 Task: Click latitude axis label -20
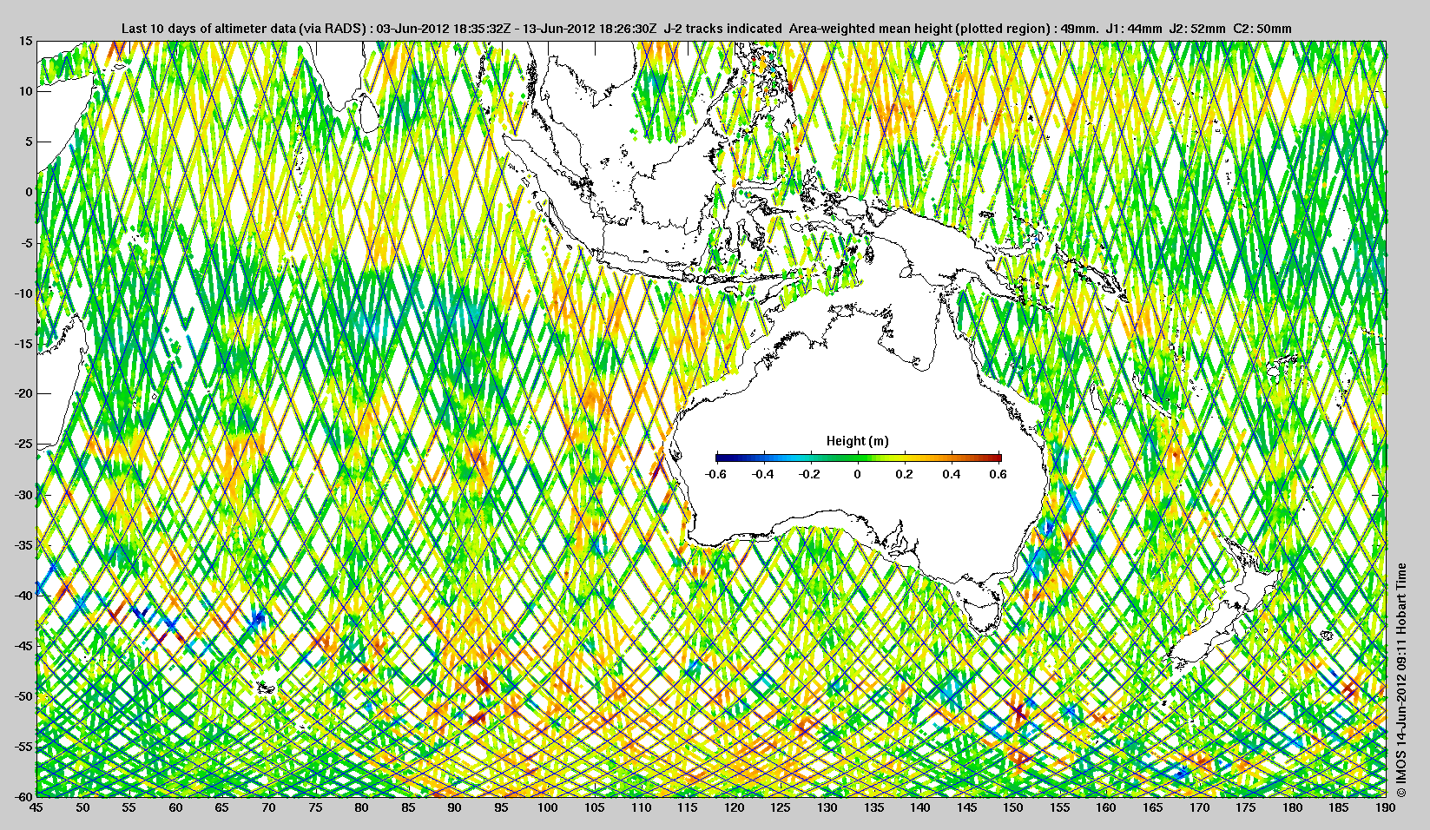tap(24, 393)
